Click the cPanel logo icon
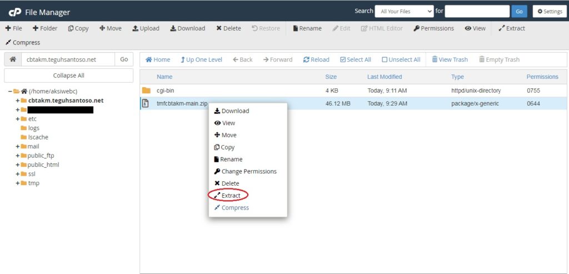 click(15, 12)
